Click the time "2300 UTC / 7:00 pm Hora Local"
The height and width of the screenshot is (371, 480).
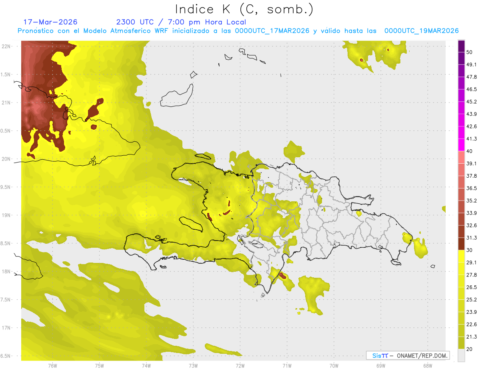(181, 22)
